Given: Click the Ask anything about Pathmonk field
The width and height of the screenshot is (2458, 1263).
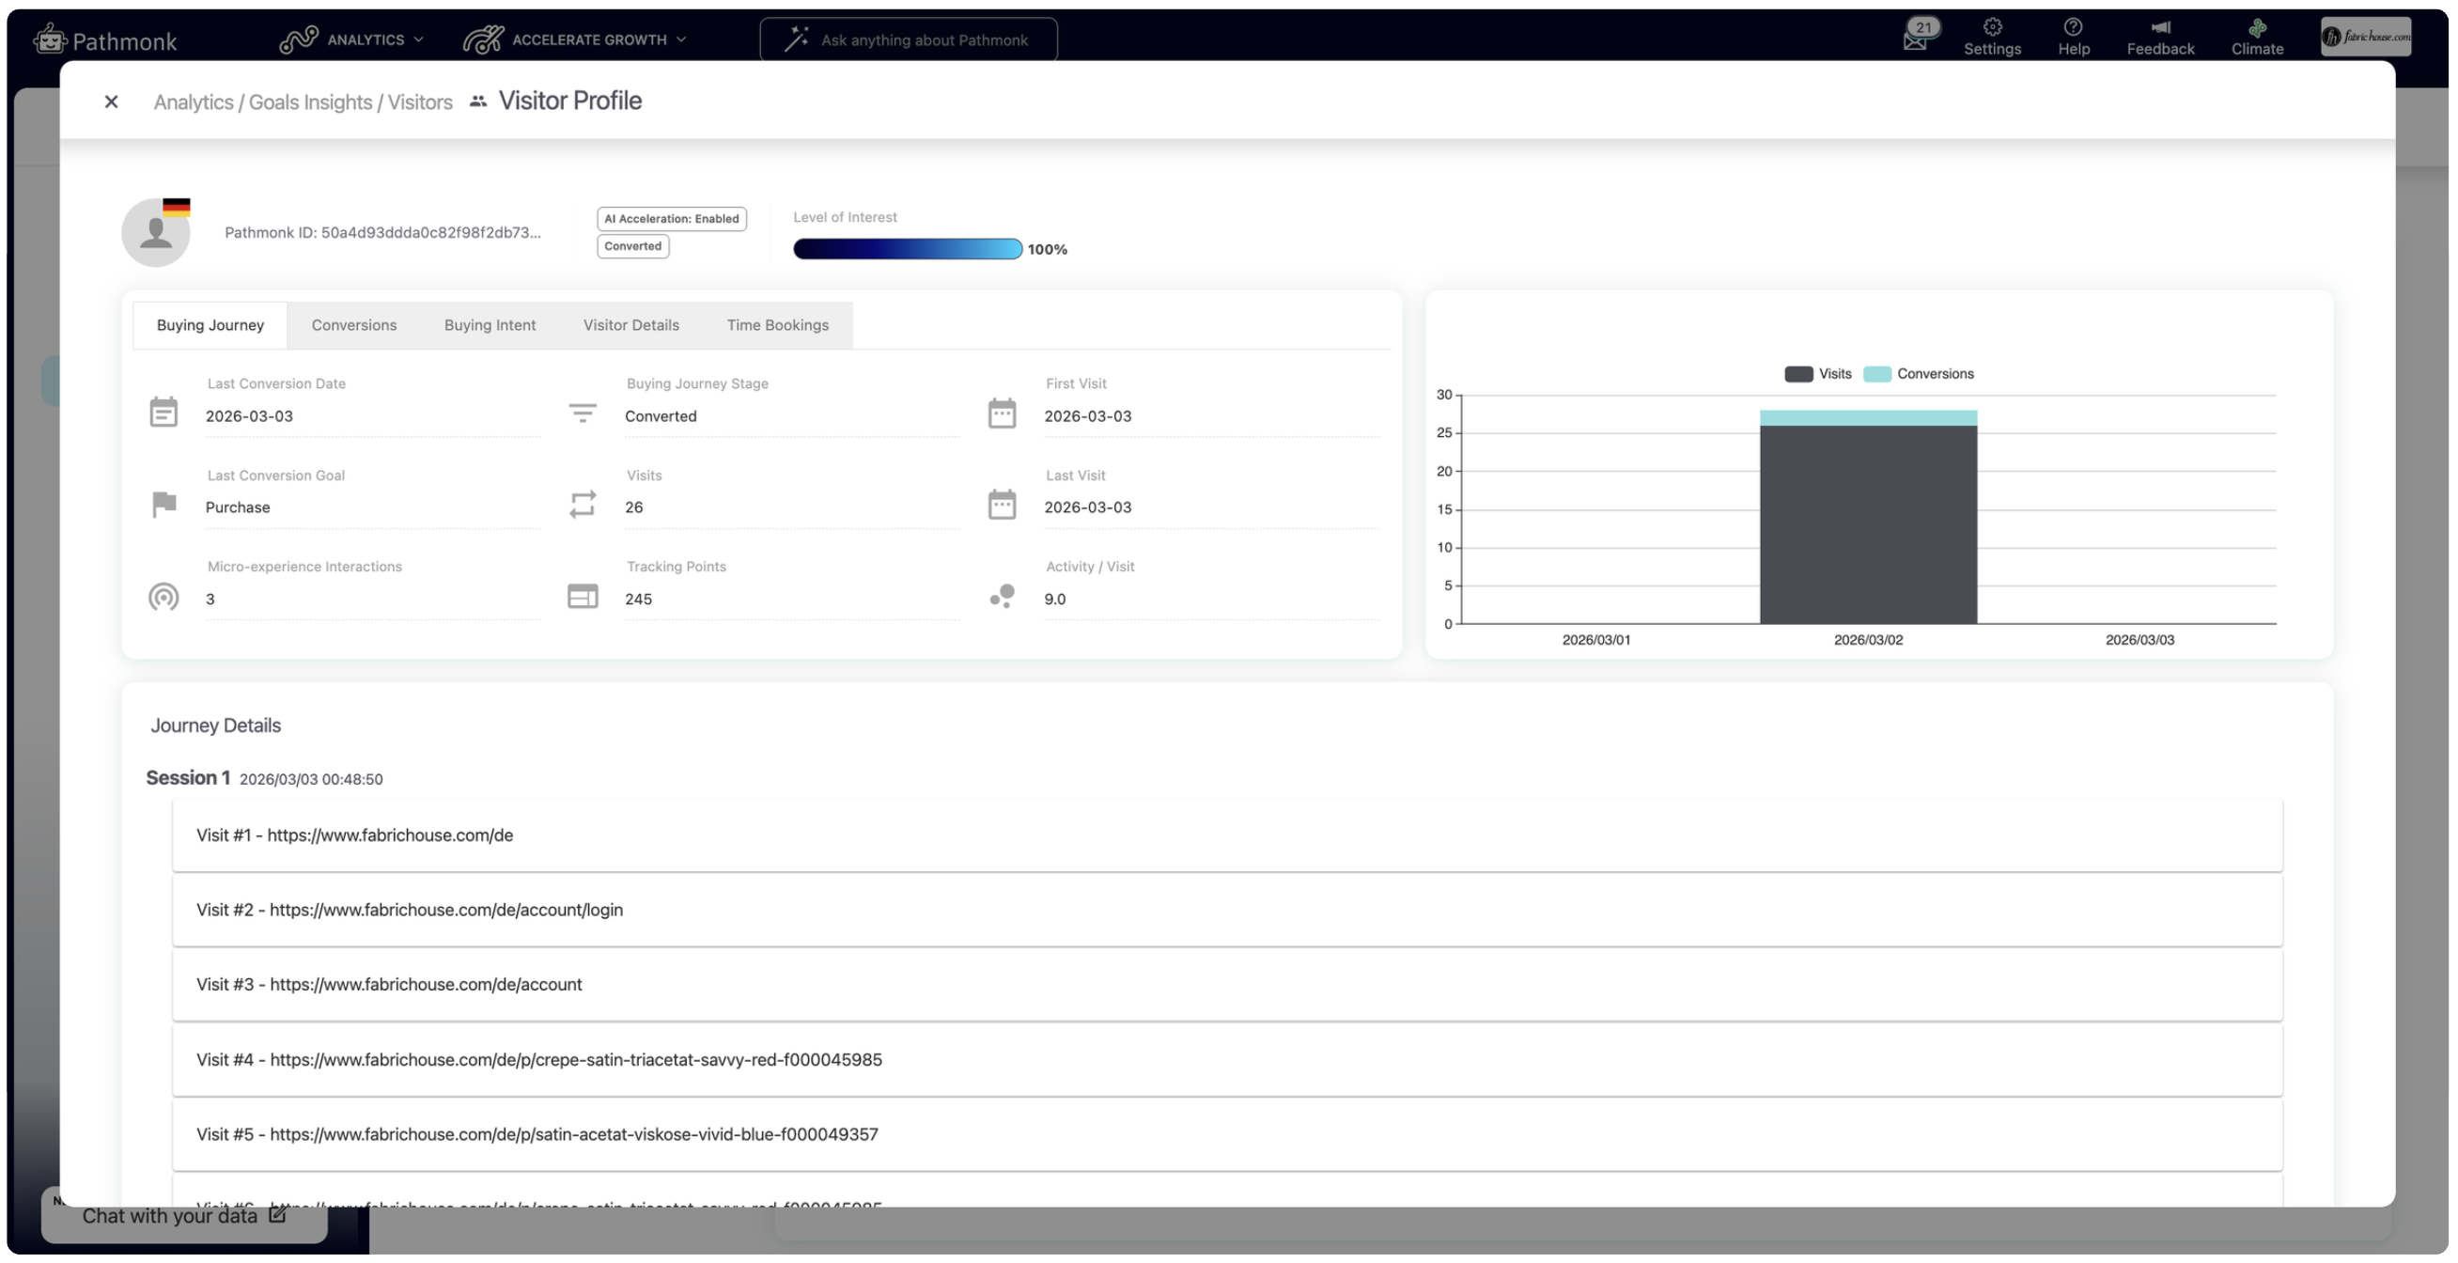Looking at the screenshot, I should click(x=924, y=40).
